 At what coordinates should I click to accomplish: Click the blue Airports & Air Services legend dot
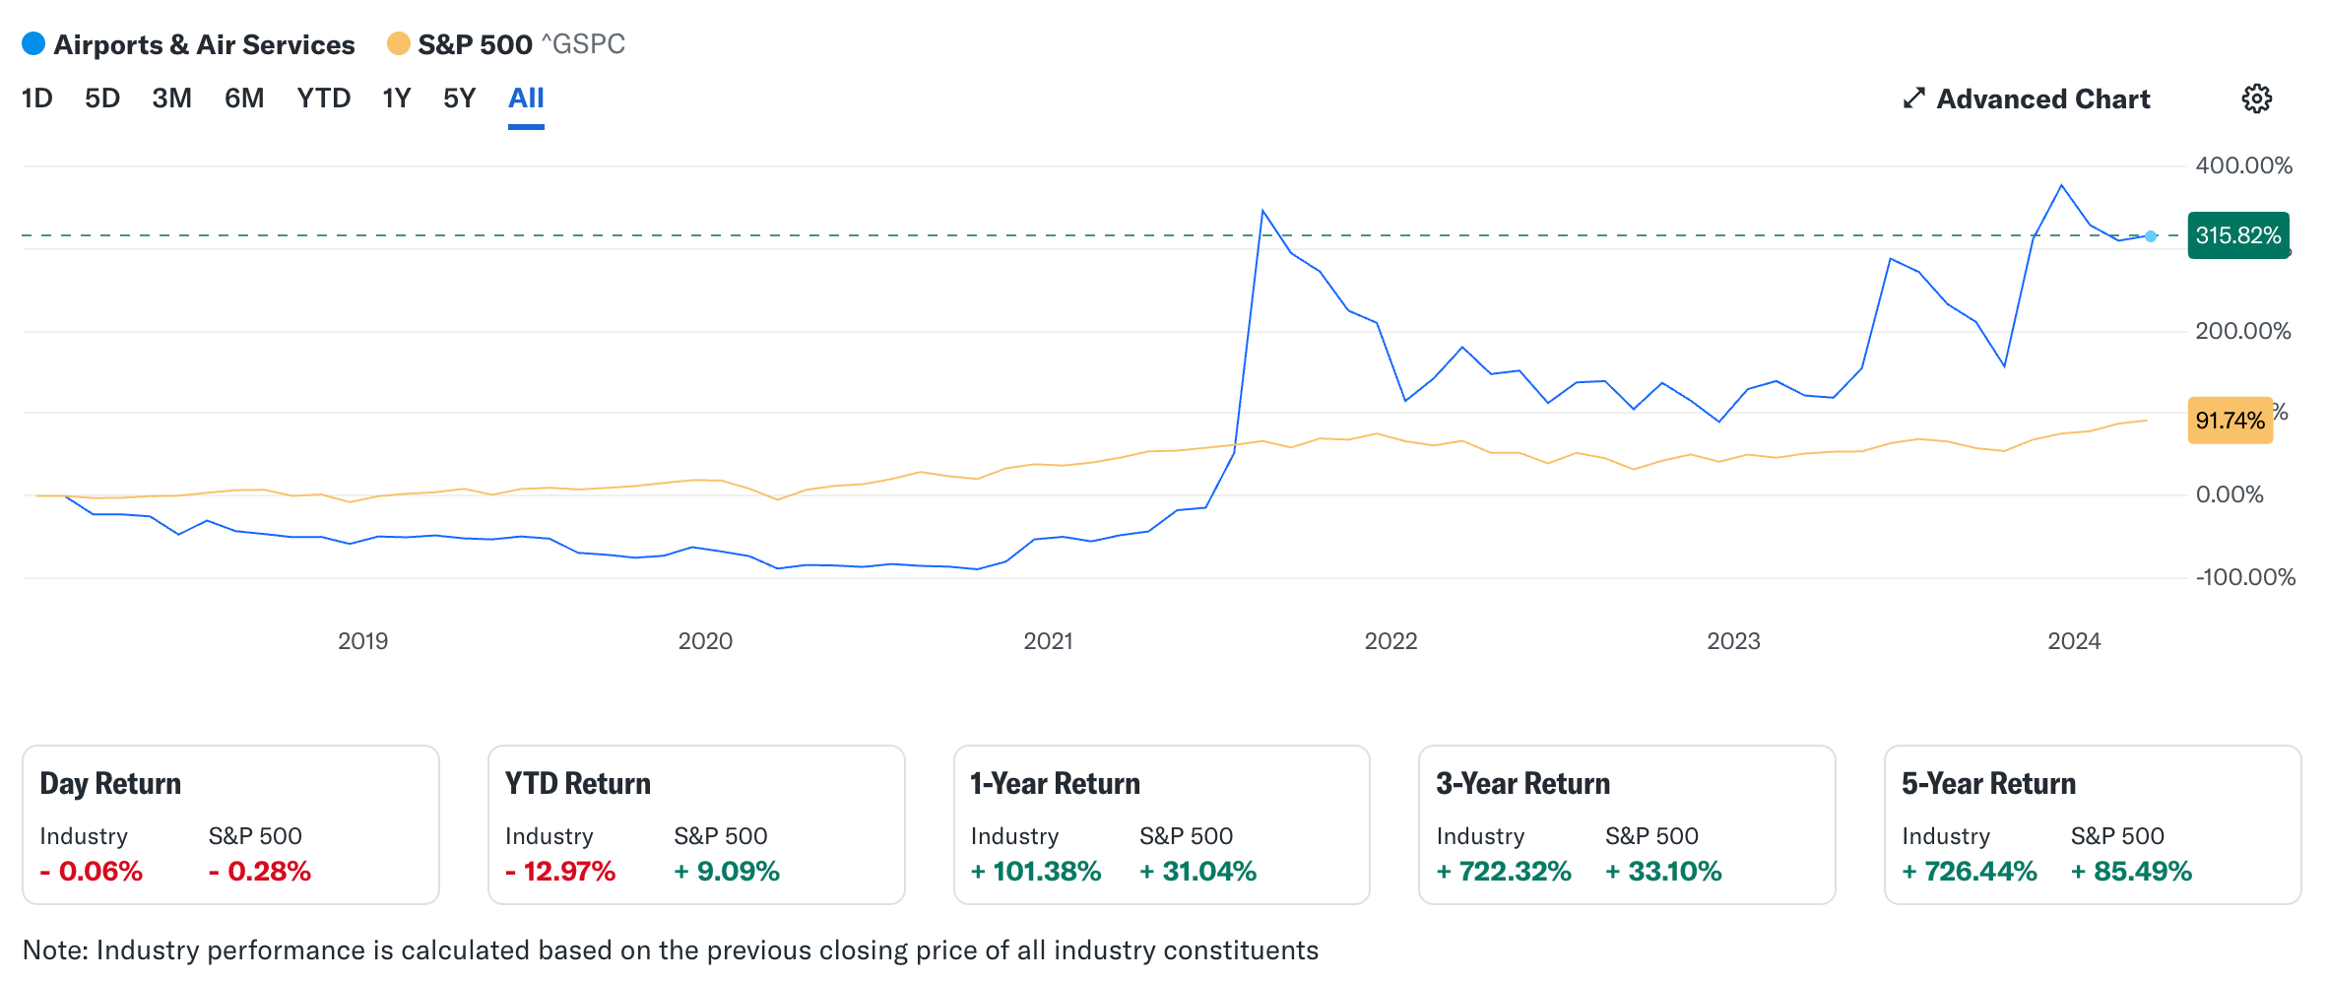click(33, 44)
